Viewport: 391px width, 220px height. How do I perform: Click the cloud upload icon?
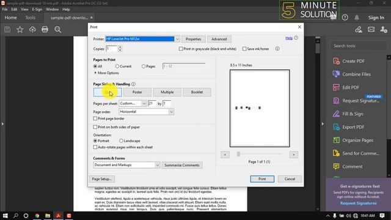point(32,29)
